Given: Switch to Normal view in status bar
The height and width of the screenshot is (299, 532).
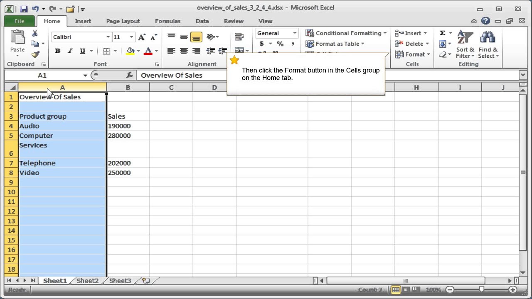Looking at the screenshot, I should pyautogui.click(x=395, y=290).
